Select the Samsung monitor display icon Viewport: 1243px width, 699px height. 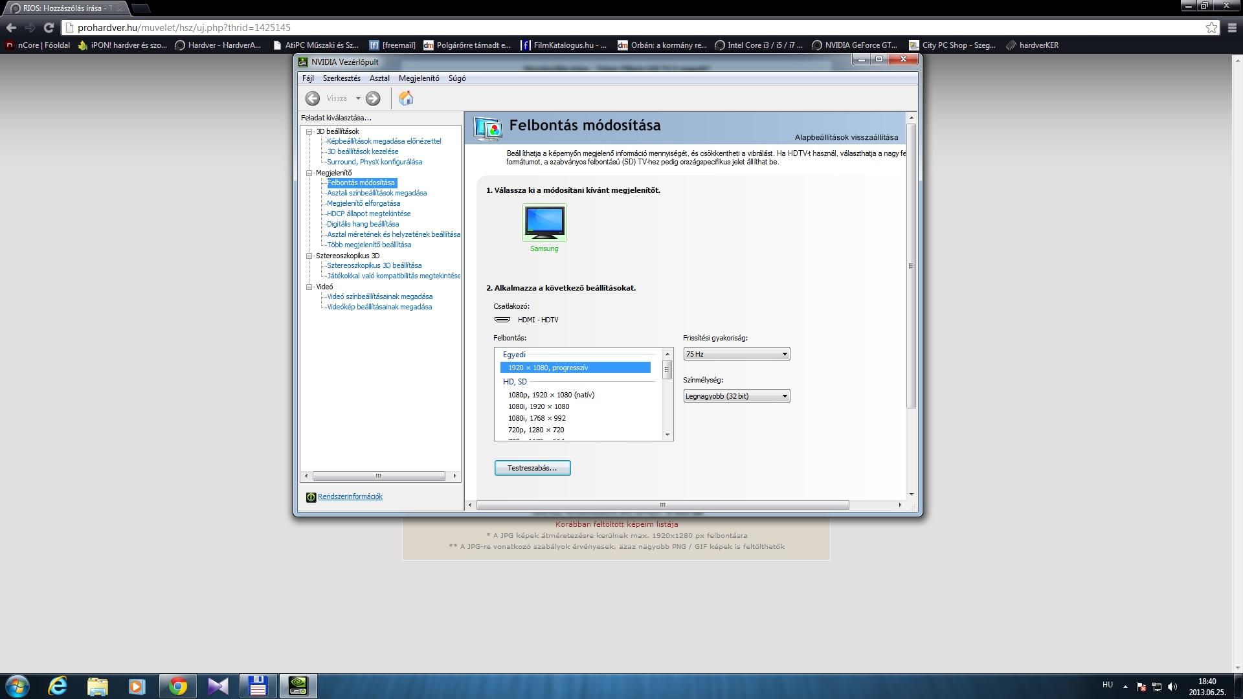point(544,223)
